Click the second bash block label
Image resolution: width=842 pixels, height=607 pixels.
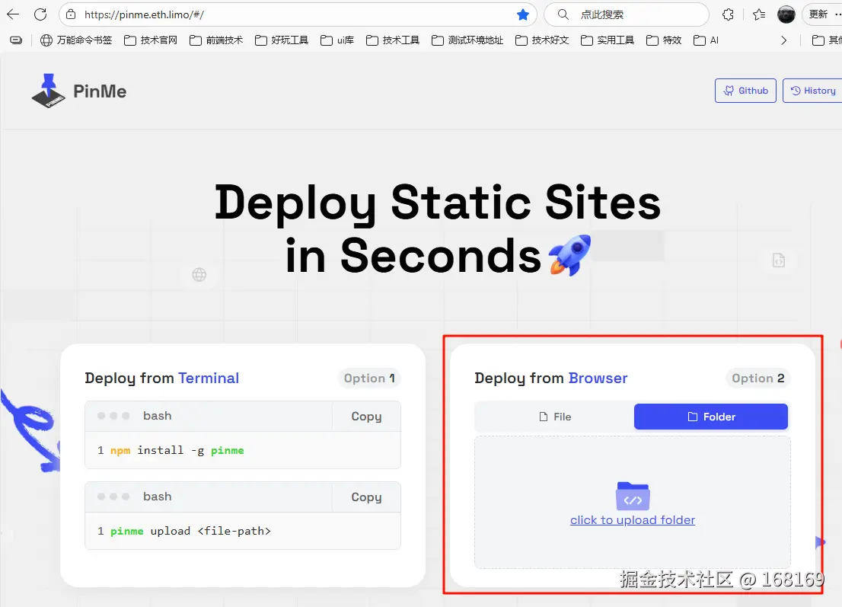pos(158,497)
